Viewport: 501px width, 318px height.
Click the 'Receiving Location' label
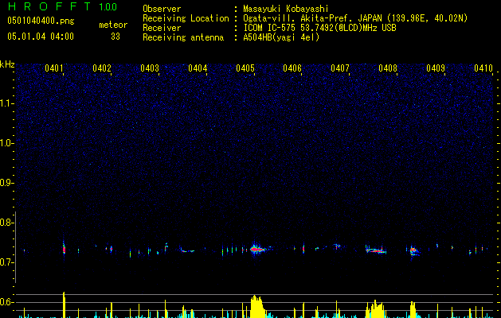click(186, 18)
